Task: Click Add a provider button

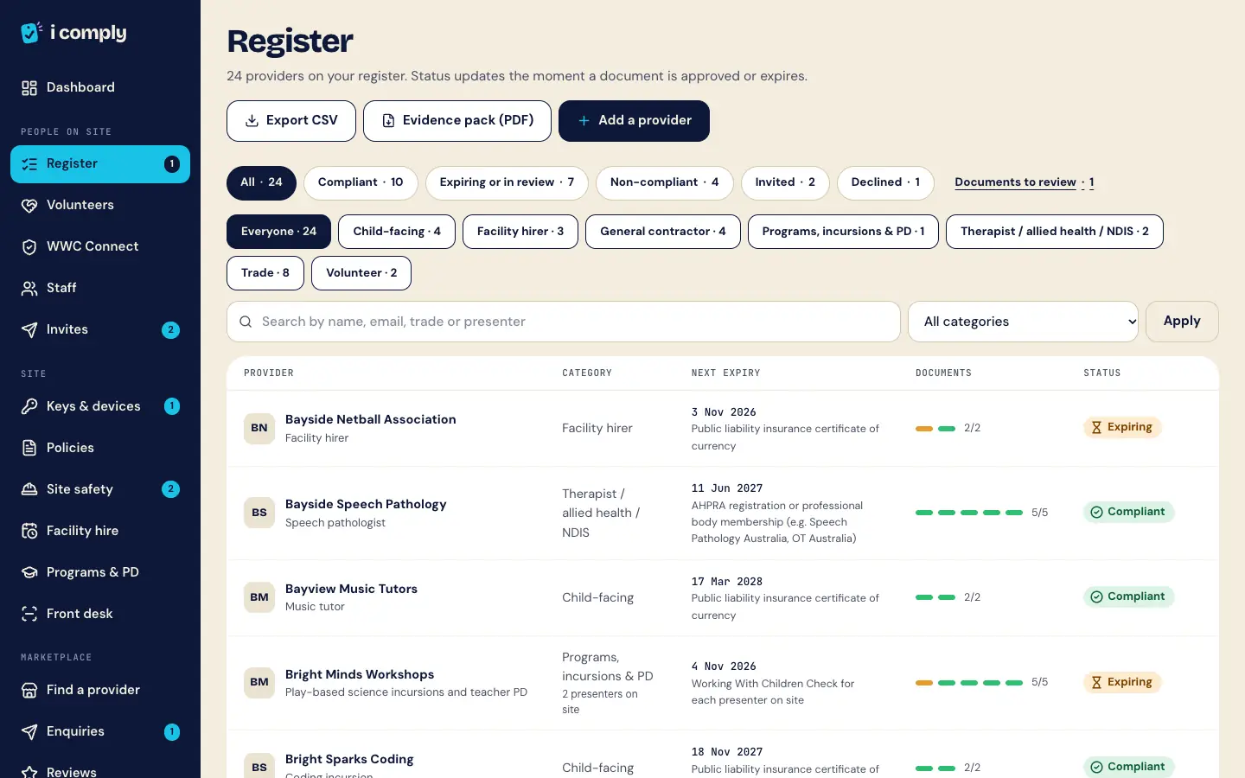Action: point(635,121)
